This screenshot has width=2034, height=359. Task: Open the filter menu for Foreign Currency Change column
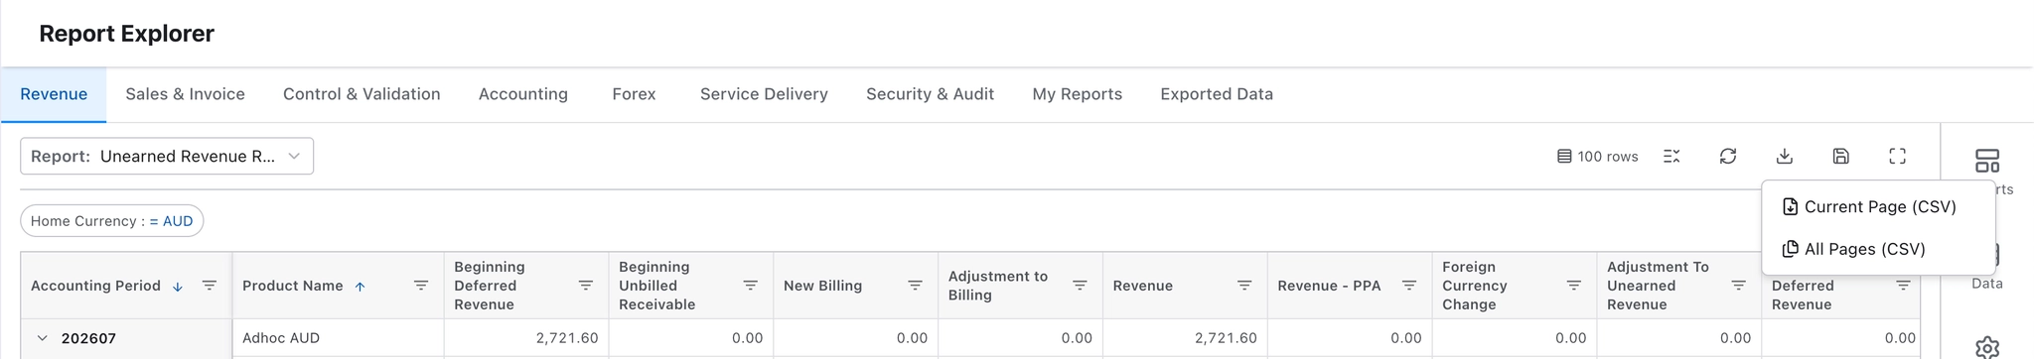[1574, 286]
